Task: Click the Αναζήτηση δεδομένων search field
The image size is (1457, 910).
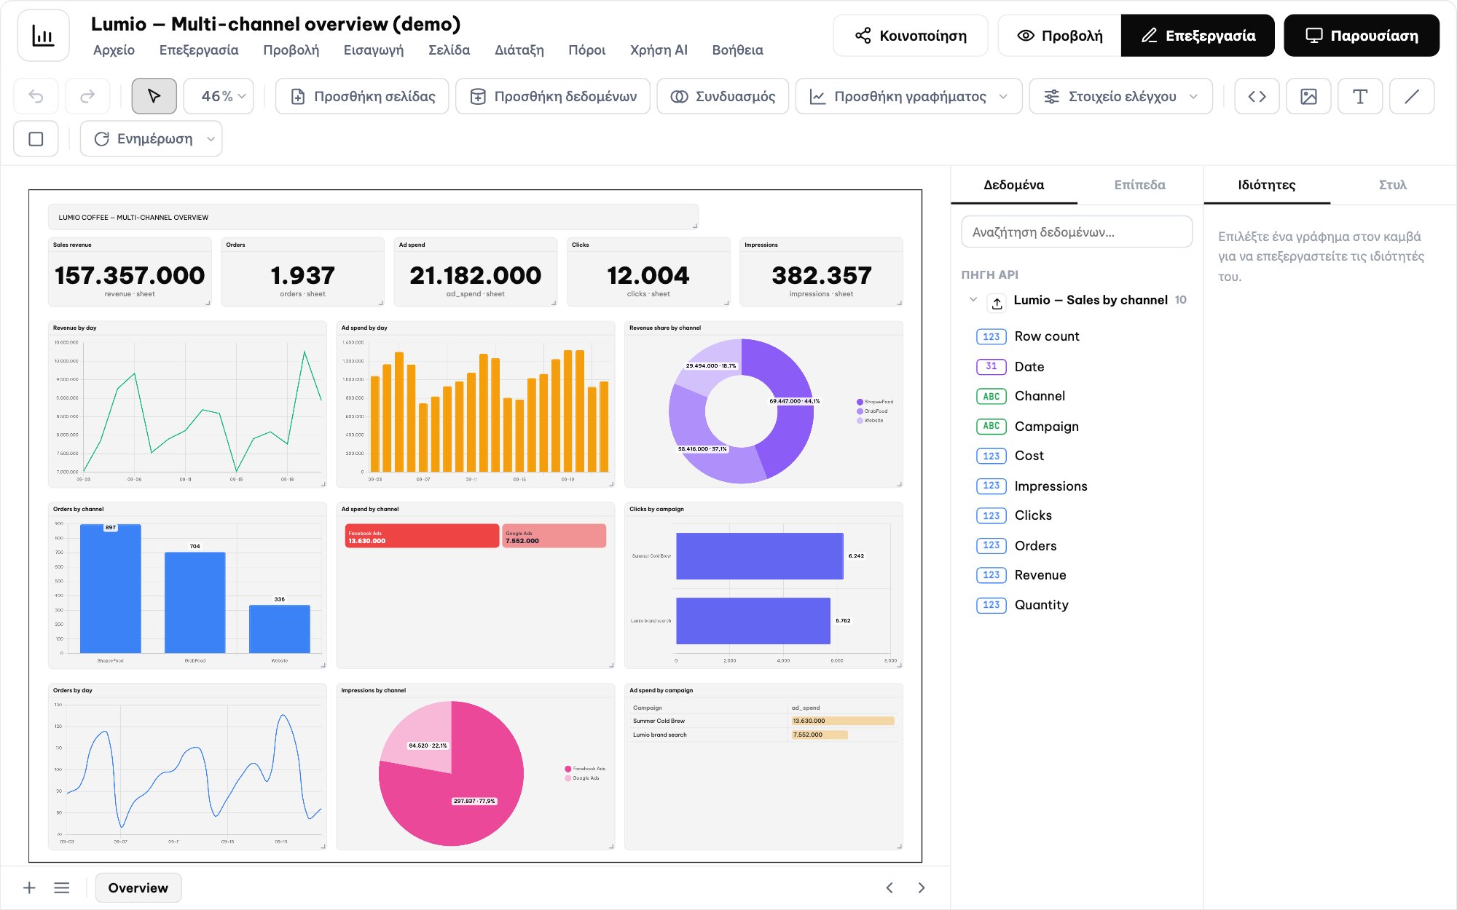Action: pyautogui.click(x=1077, y=232)
